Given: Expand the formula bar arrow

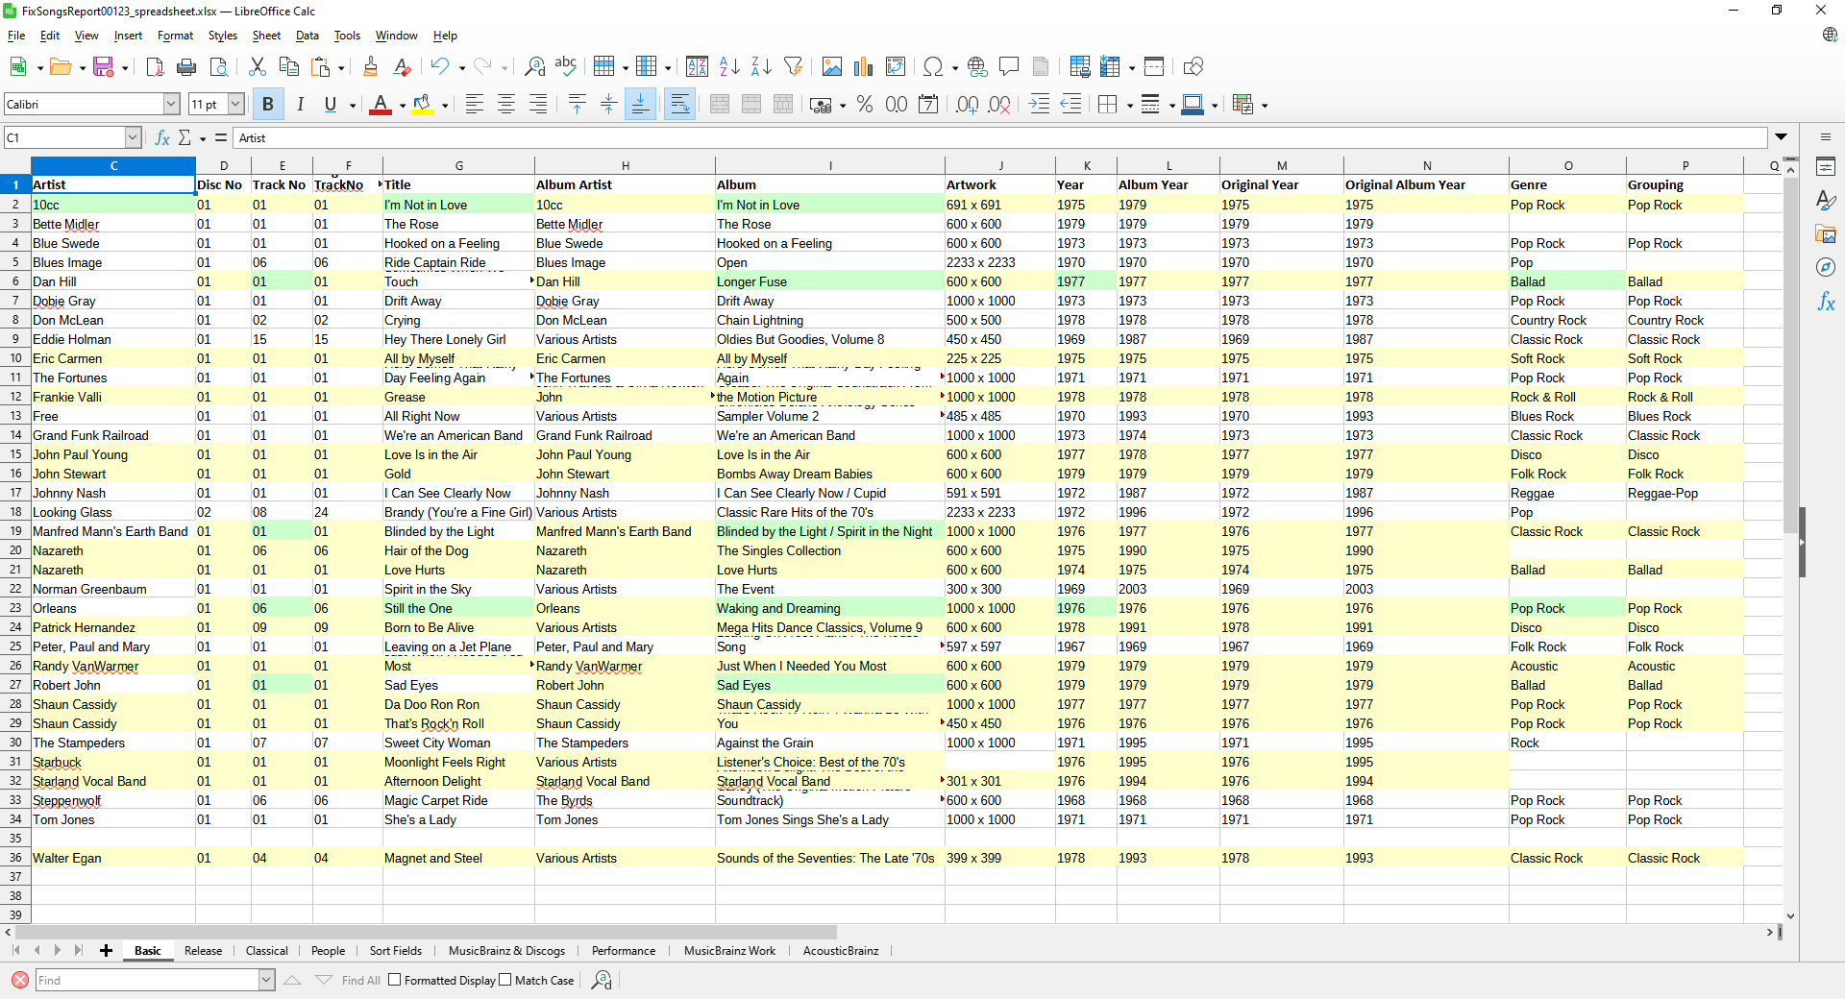Looking at the screenshot, I should (1781, 137).
